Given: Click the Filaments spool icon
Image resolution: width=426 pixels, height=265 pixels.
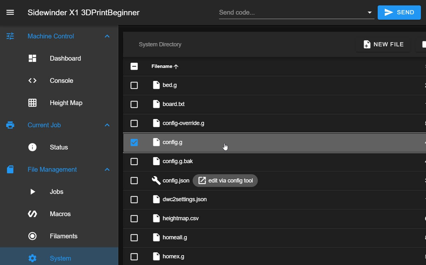Looking at the screenshot, I should coord(32,236).
